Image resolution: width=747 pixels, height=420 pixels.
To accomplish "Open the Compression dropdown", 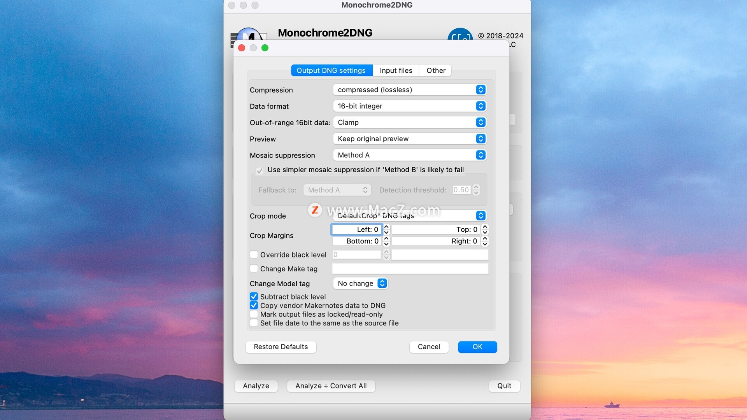I will point(410,90).
